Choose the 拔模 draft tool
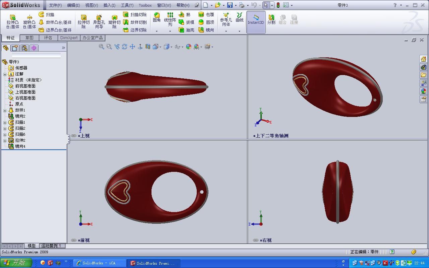This screenshot has width=429, height=268. tap(186, 22)
